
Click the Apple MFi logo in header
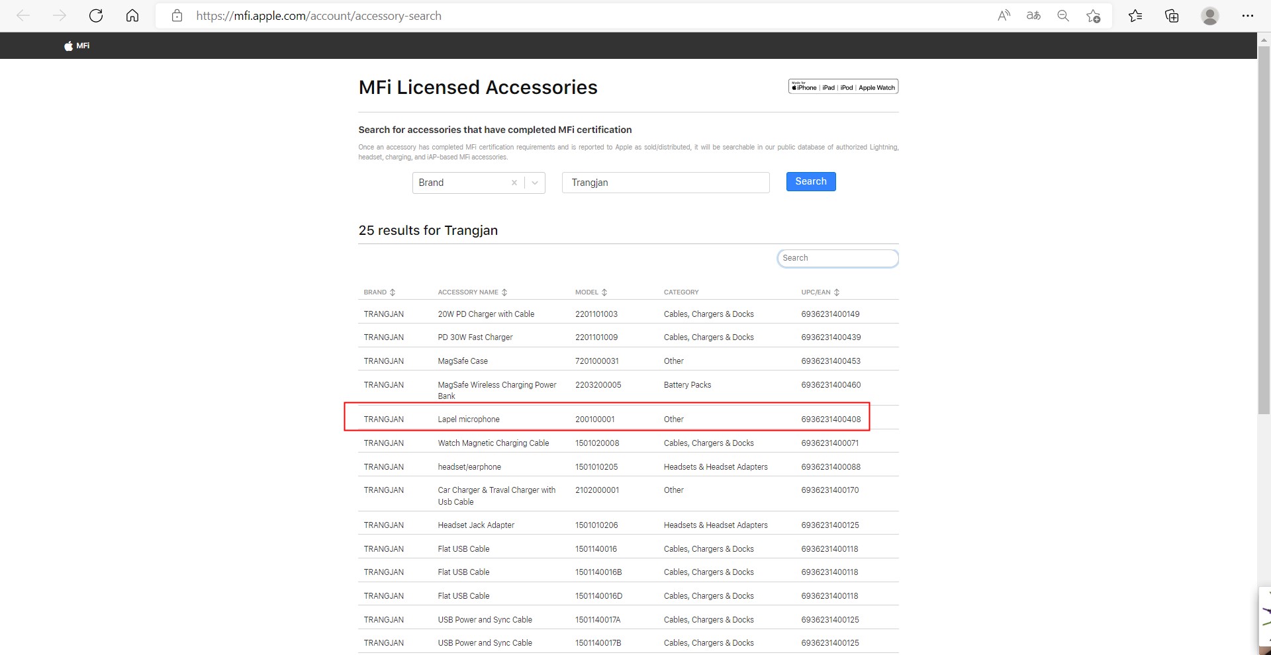click(x=77, y=46)
